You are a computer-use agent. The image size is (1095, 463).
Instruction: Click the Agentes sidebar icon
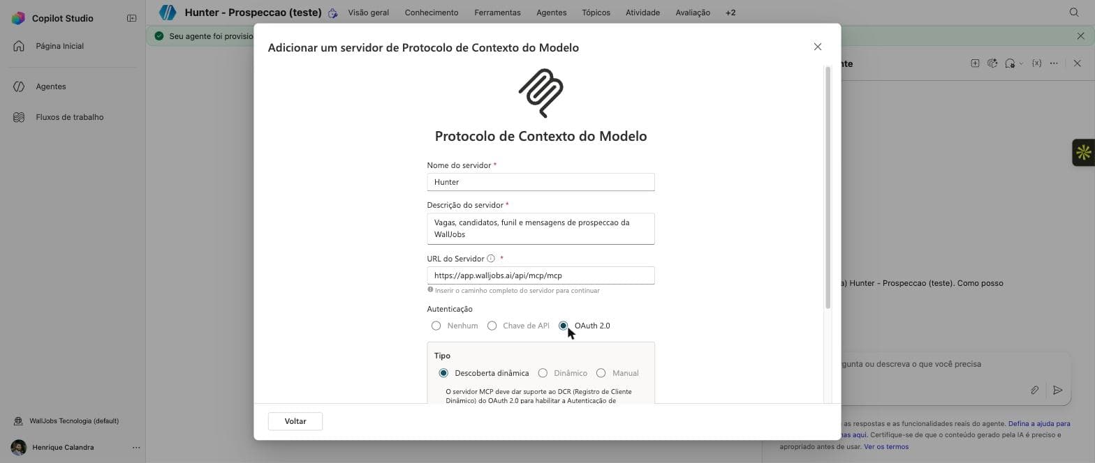[19, 86]
